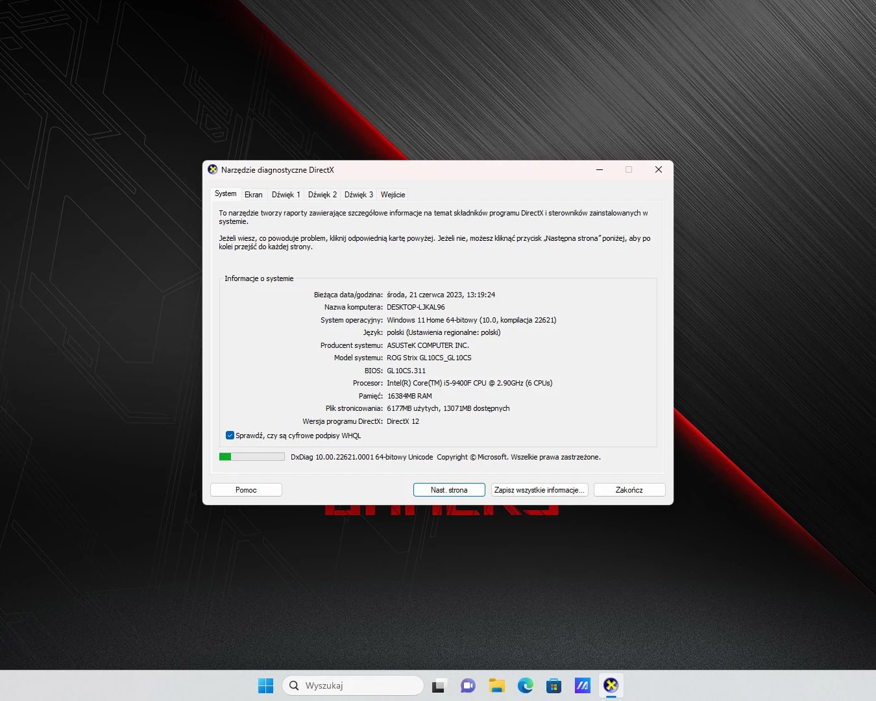The image size is (876, 701).
Task: Click the ROG Strix GL10CS_GL10CS model
Action: click(x=429, y=358)
